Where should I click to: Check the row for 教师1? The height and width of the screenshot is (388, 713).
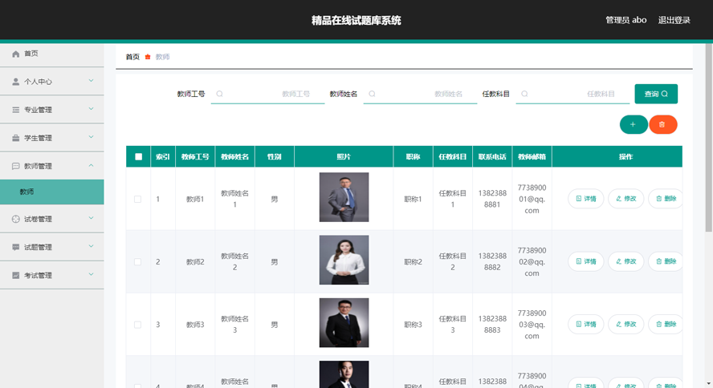click(137, 200)
